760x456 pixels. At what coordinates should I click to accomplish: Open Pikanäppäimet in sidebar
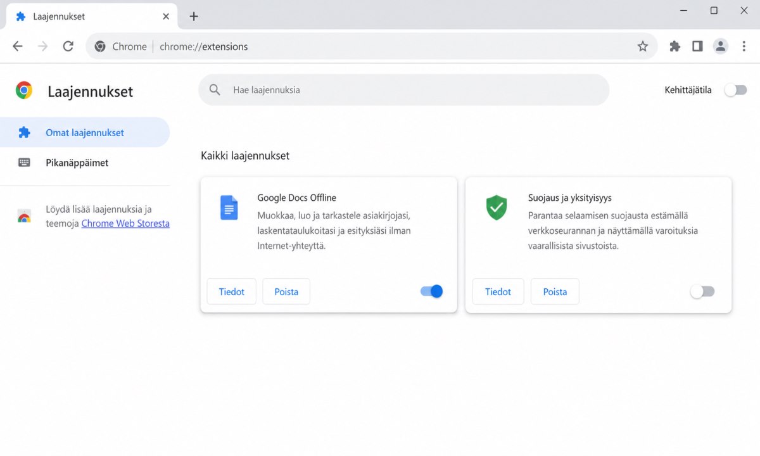[85, 163]
